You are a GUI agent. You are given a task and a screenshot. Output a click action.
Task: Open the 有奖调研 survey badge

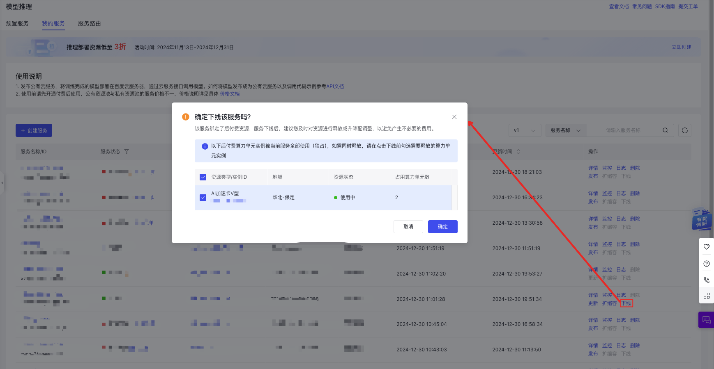click(x=702, y=219)
